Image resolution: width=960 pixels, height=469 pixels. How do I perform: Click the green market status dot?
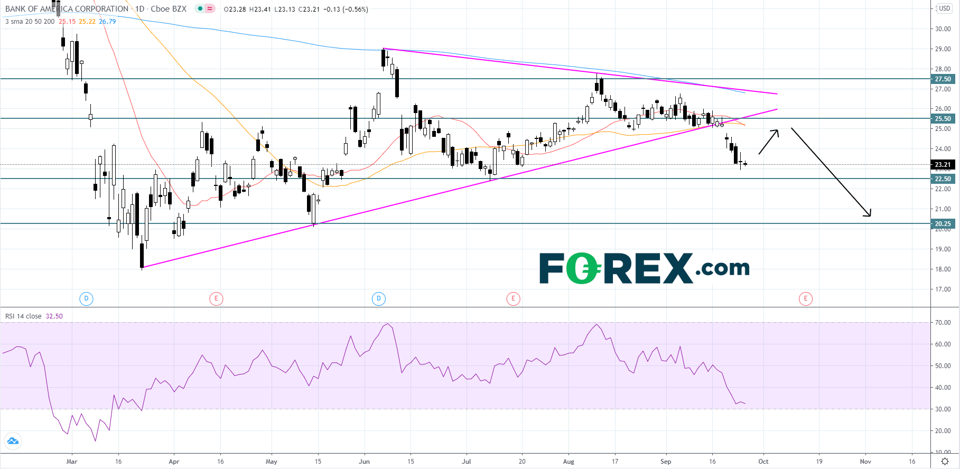pyautogui.click(x=200, y=8)
